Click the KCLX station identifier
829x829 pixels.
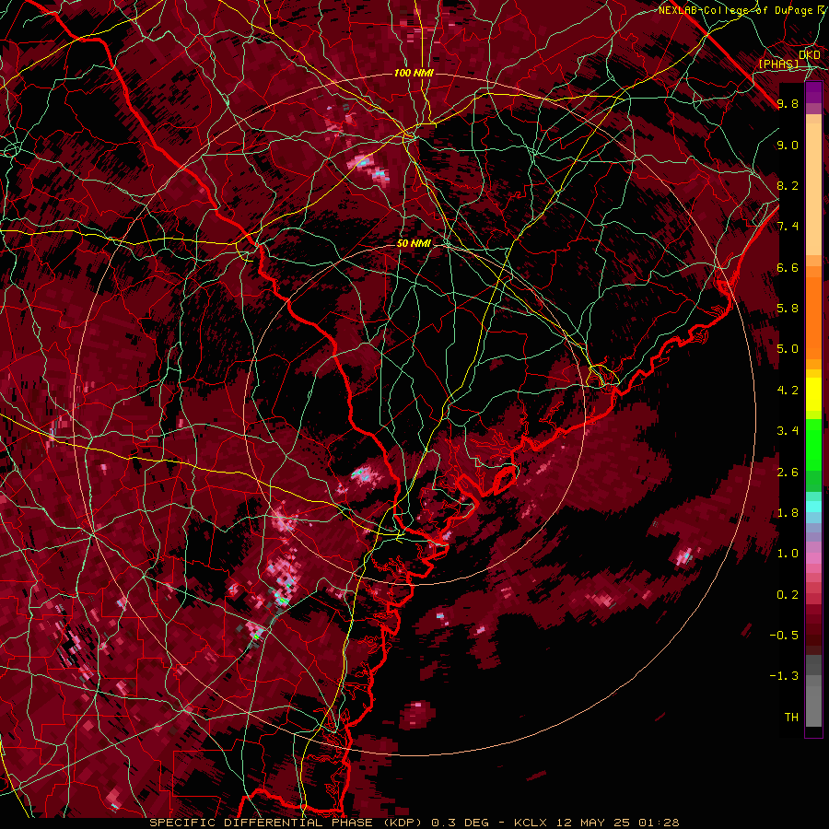coord(531,823)
